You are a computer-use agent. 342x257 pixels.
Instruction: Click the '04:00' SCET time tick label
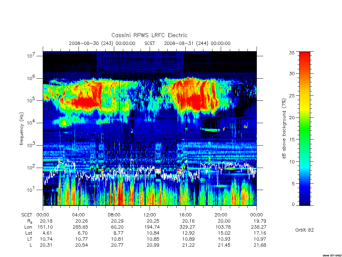(x=78, y=215)
